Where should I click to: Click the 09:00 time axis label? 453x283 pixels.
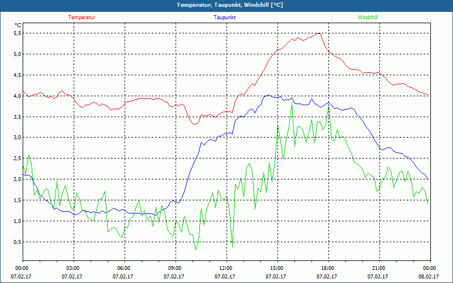pyautogui.click(x=176, y=268)
